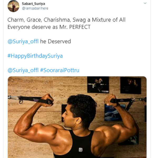This screenshot has width=158, height=158.
Task: Open @Suriya_offl mention beside #SooraraiPottru
Action: 23,70
